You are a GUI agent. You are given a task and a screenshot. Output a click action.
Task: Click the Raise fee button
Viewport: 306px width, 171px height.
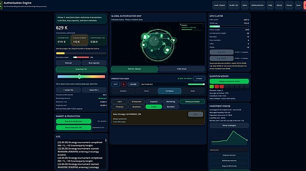(94, 90)
